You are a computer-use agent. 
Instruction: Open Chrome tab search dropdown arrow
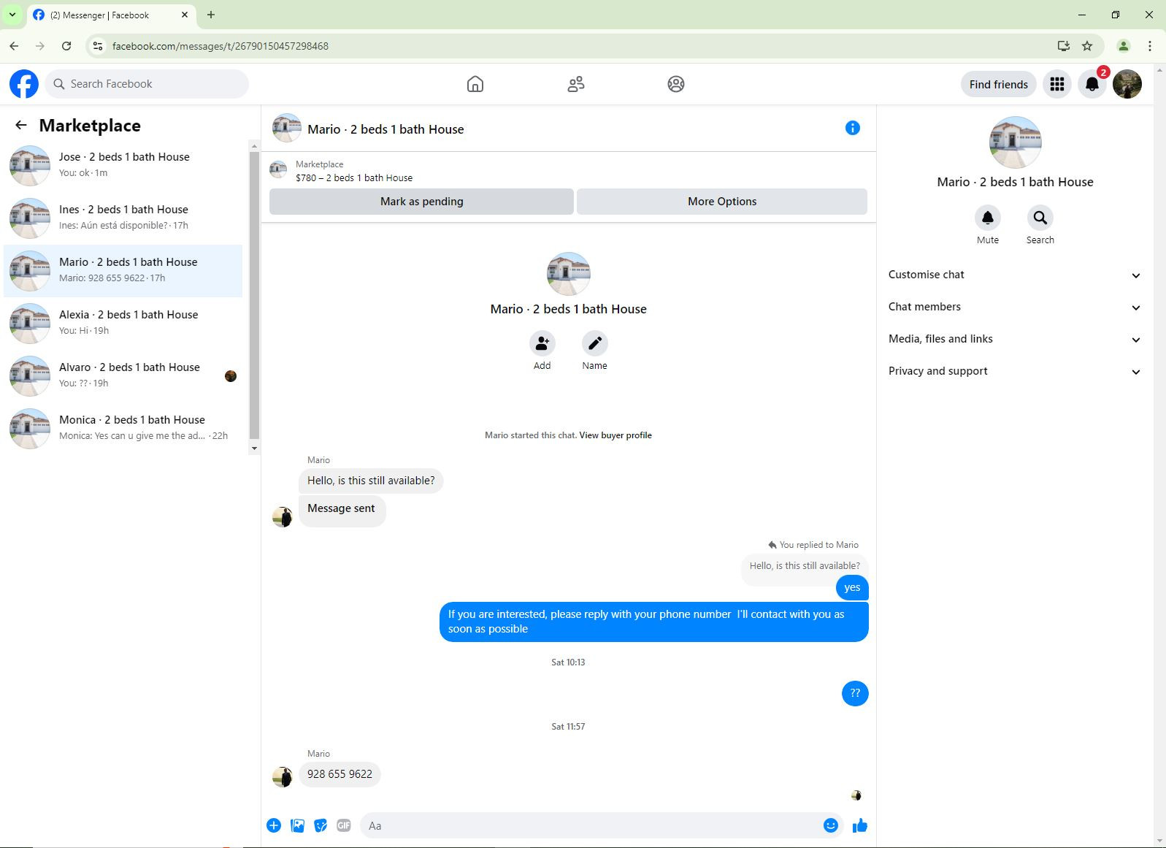coord(12,15)
